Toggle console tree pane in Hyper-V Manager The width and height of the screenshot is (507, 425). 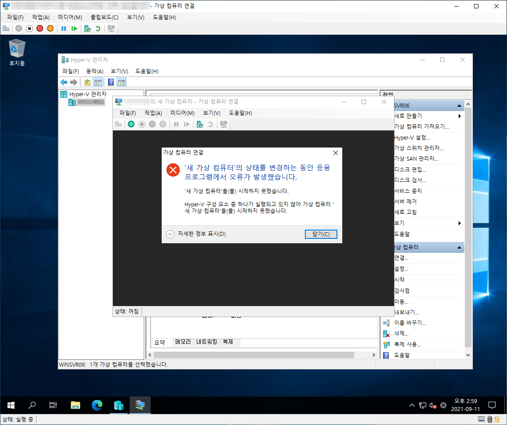click(98, 83)
